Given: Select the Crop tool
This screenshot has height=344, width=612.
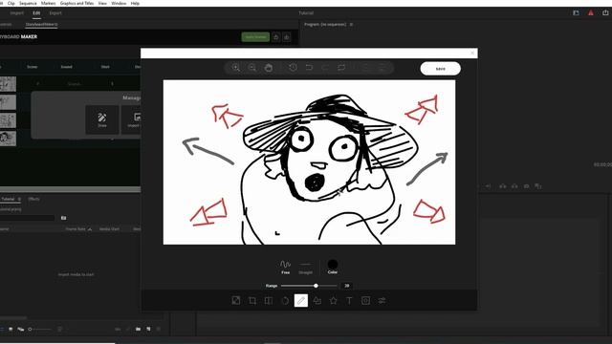Looking at the screenshot, I should click(x=252, y=301).
